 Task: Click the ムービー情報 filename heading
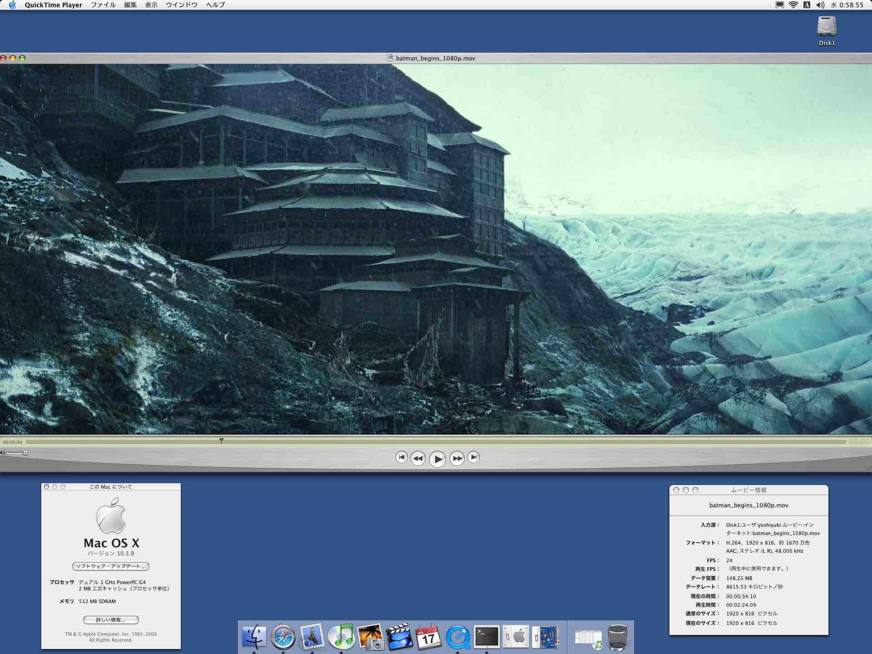tap(749, 505)
